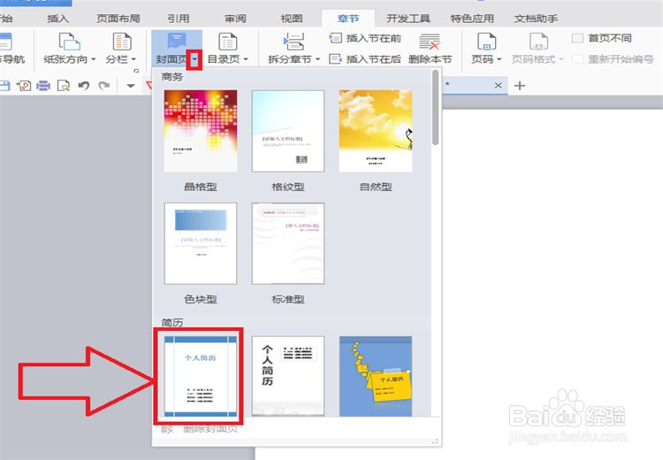Switch to the 插入 tab
The width and height of the screenshot is (663, 460).
[x=58, y=19]
